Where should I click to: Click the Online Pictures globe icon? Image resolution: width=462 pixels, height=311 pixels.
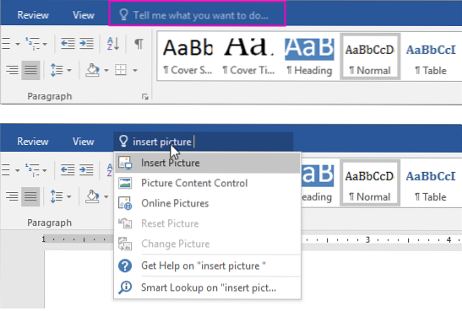[125, 203]
